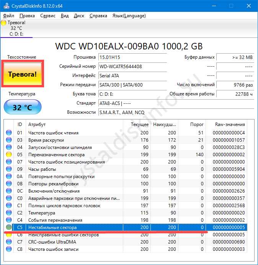The width and height of the screenshot is (258, 265).
Task: Click the ID column header
Action: click(x=20, y=124)
